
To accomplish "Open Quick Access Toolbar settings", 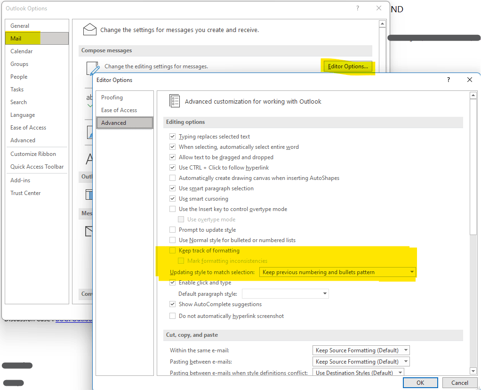I will pos(37,167).
